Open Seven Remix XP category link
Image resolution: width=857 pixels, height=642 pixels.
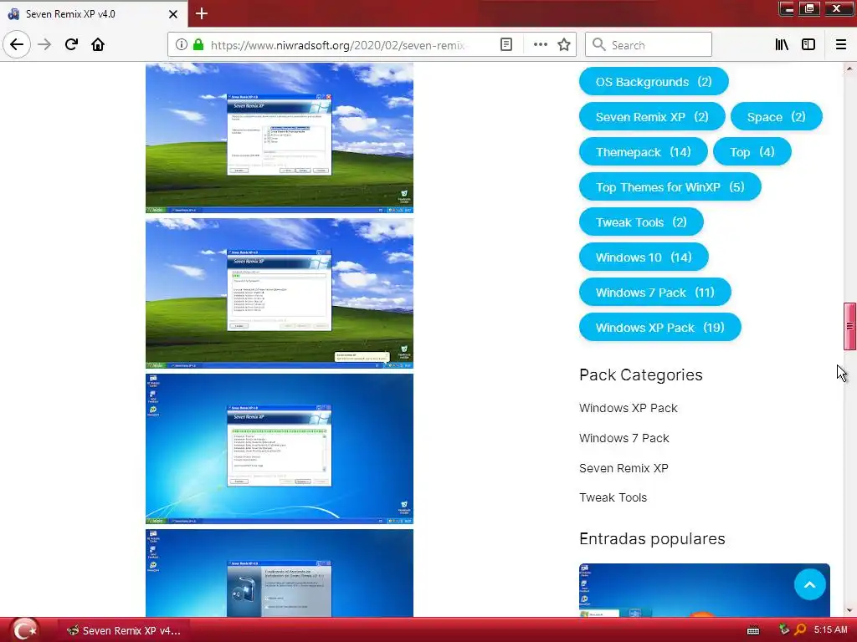624,468
